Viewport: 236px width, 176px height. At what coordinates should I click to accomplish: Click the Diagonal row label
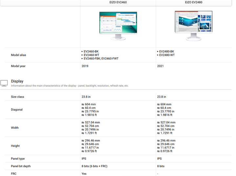pos(17,110)
